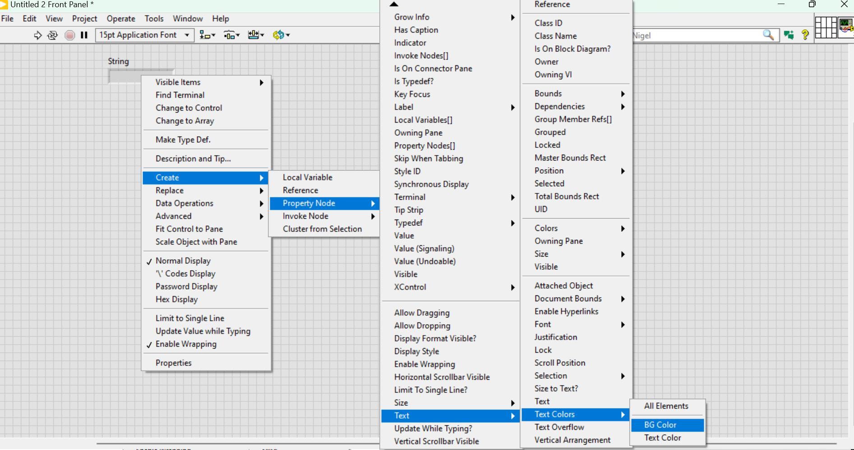Click the Run arrow in the toolbar
This screenshot has width=854, height=450.
38,35
